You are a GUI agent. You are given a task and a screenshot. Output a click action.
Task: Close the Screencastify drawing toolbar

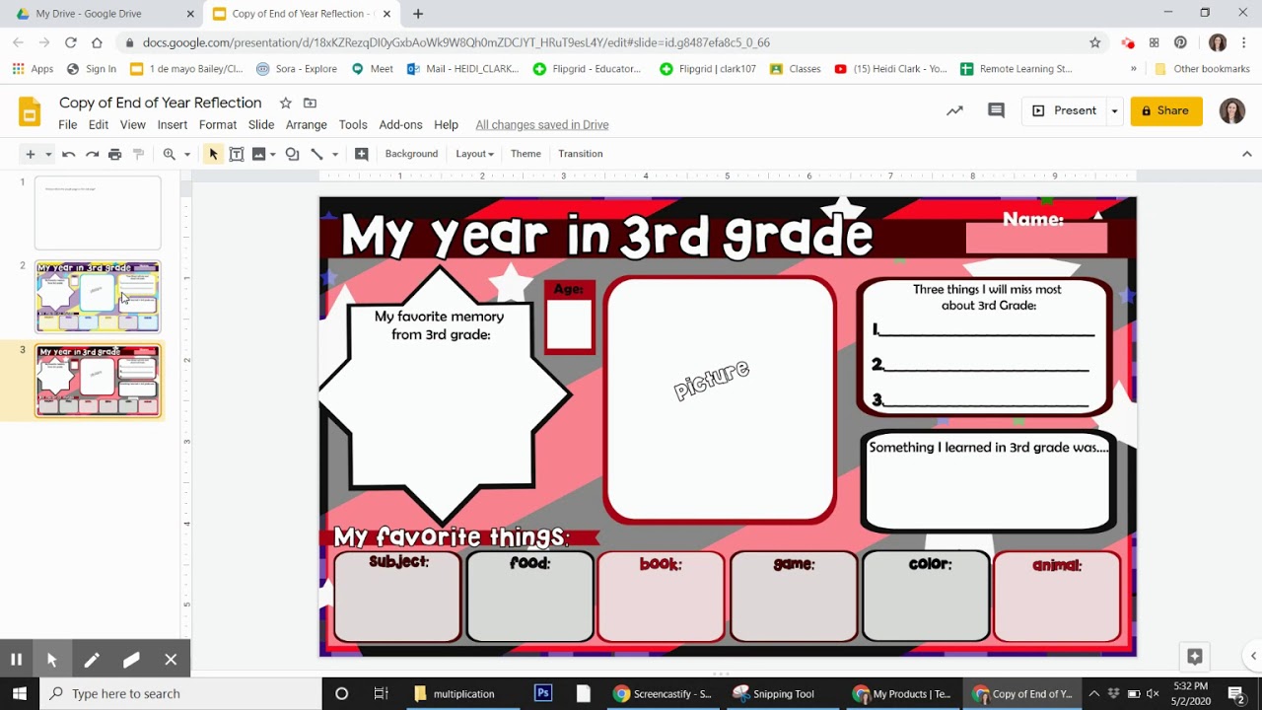[x=171, y=660]
